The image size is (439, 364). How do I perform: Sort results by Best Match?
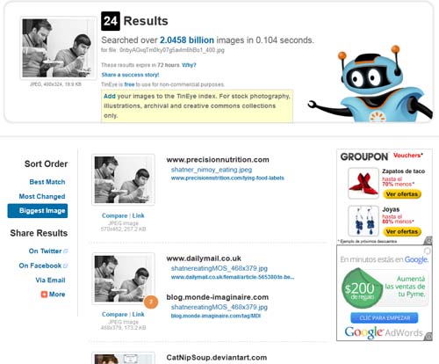tap(47, 182)
